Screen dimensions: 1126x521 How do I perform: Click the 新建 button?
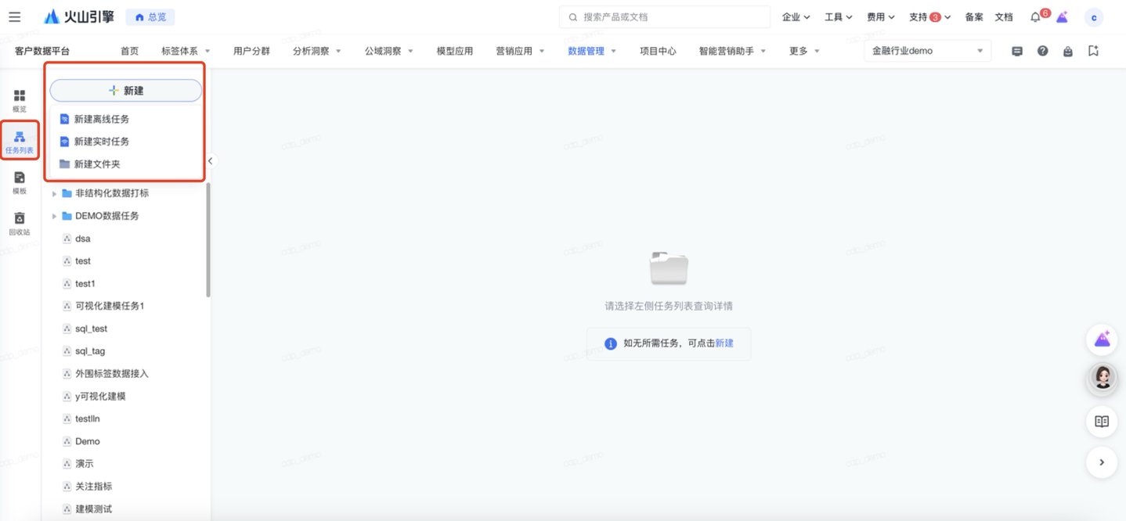[126, 91]
